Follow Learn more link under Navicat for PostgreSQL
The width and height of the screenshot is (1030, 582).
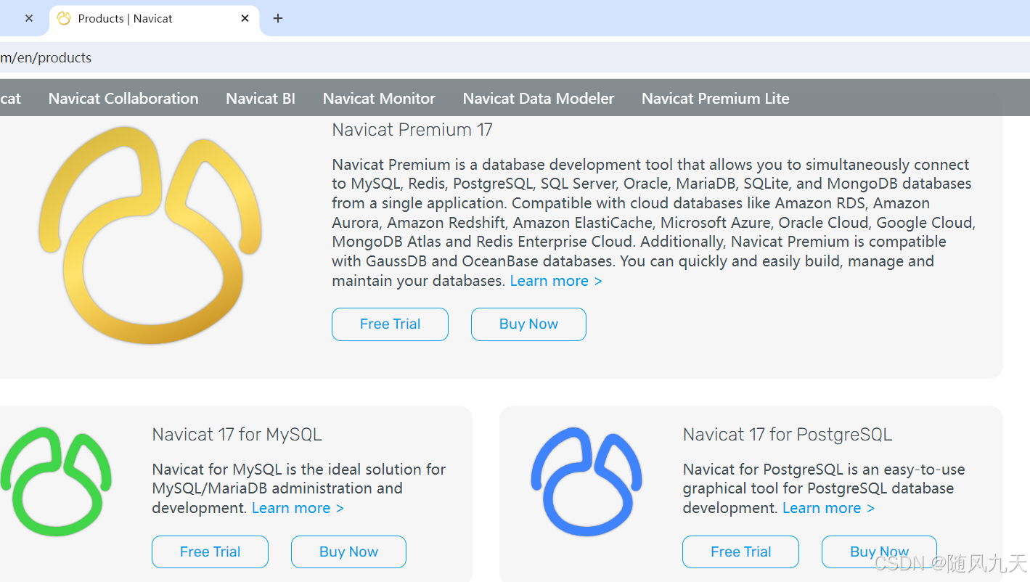[828, 508]
